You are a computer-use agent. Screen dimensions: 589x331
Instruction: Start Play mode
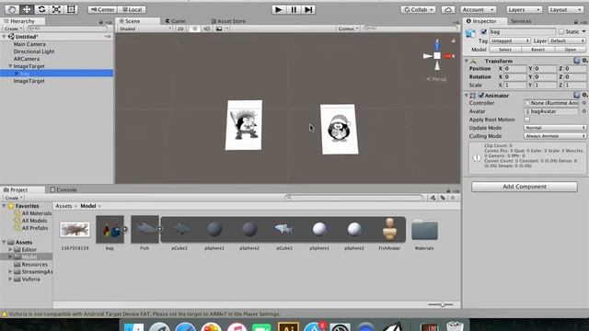tap(278, 9)
